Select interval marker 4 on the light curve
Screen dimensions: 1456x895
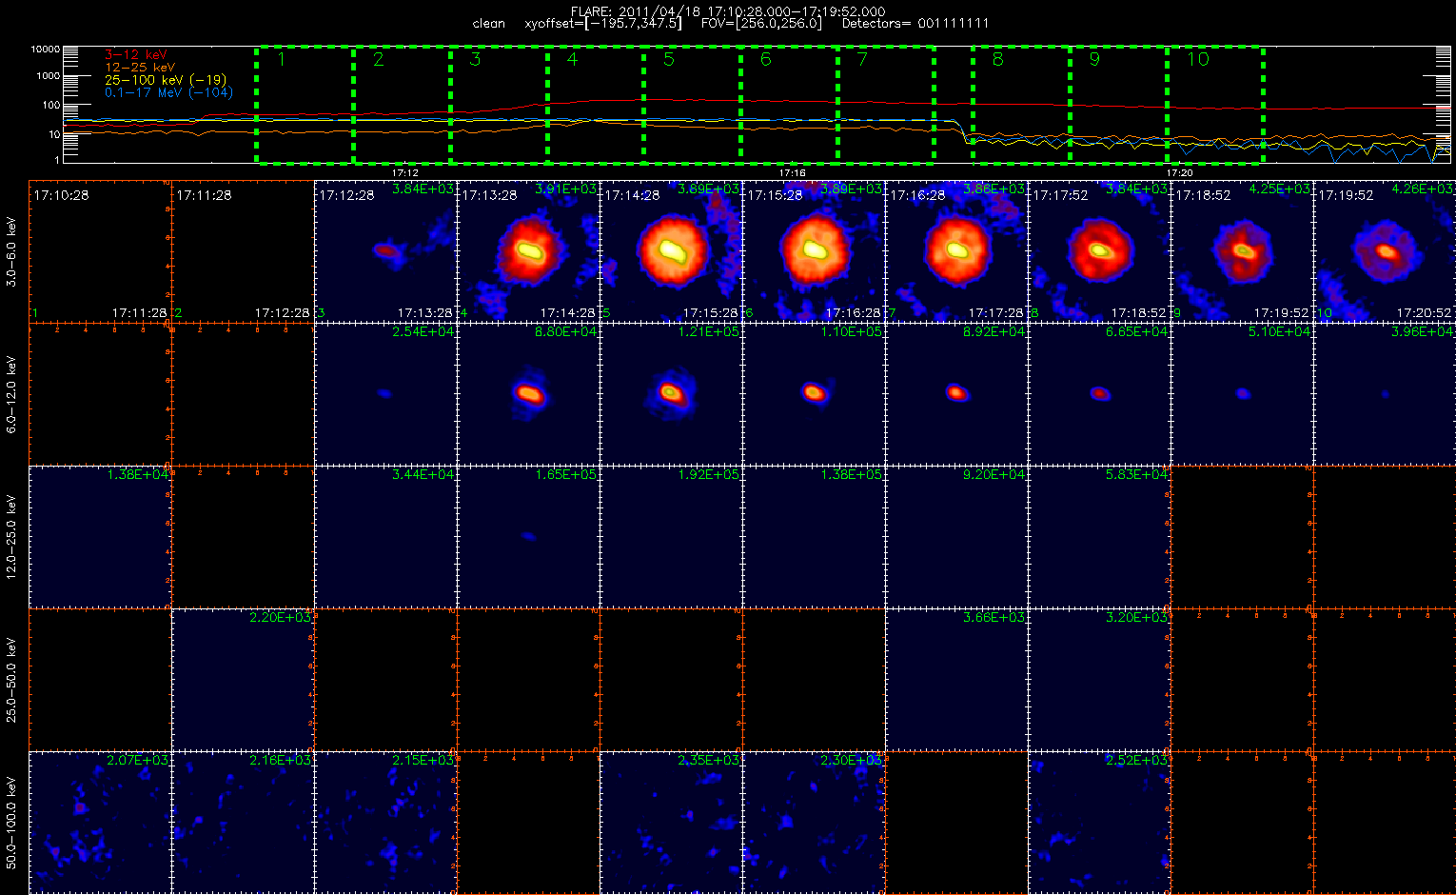572,60
